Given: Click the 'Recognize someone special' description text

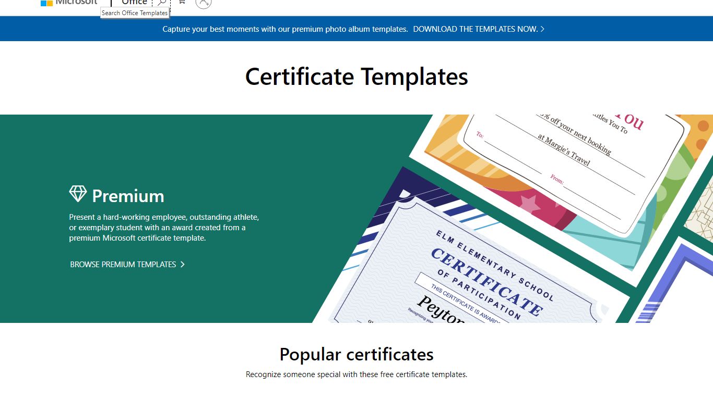Looking at the screenshot, I should point(356,374).
